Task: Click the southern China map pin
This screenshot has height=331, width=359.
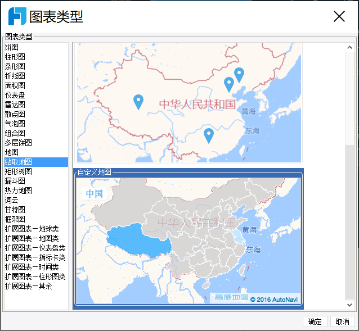Action: tap(209, 136)
